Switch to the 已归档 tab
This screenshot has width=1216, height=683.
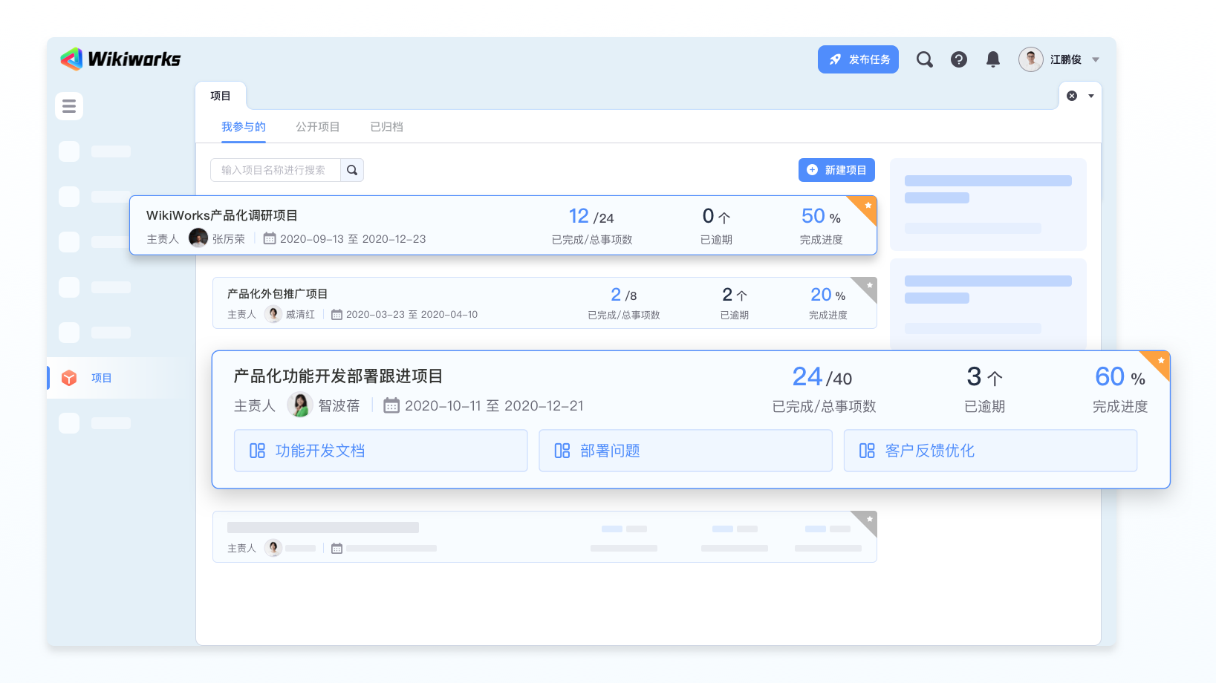[386, 127]
